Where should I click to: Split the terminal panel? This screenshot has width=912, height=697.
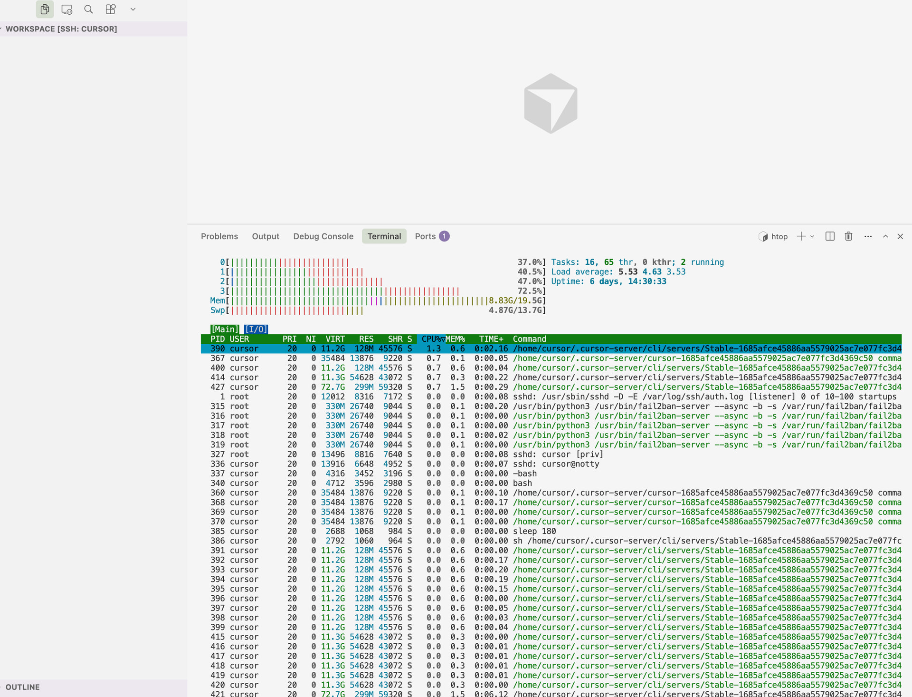(830, 236)
